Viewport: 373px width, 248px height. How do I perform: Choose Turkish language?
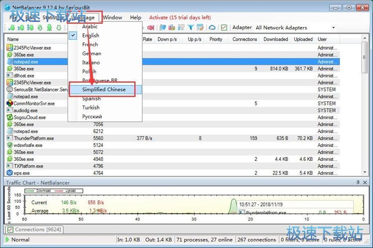point(104,108)
